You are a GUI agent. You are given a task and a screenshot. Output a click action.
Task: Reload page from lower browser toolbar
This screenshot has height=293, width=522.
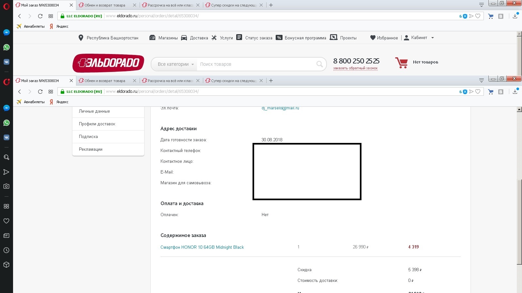40,91
